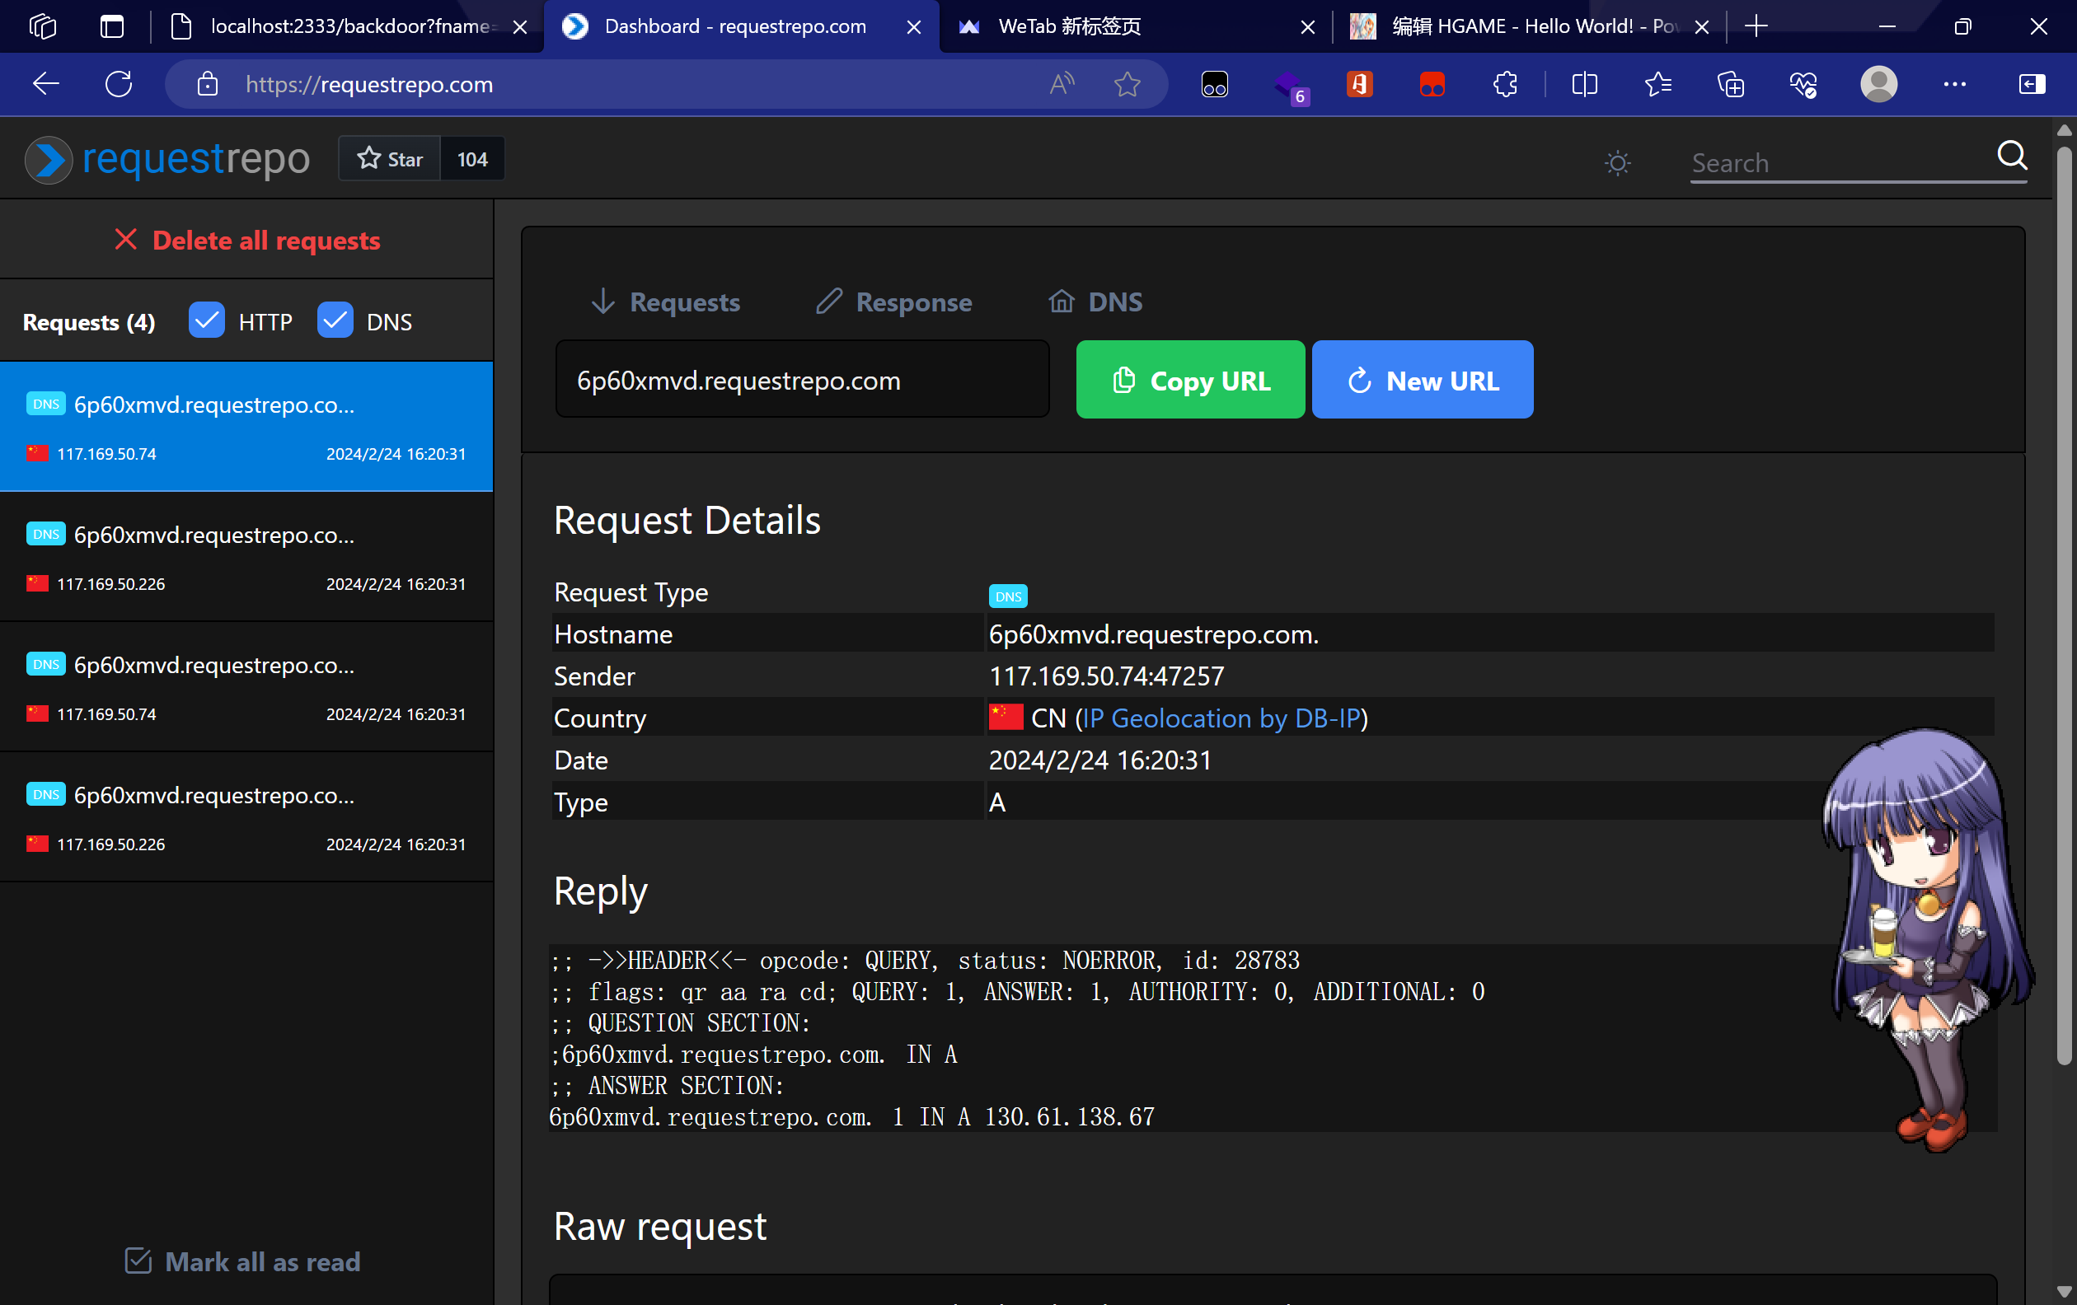Reload the requestrepo page
This screenshot has width=2077, height=1305.
click(x=119, y=85)
